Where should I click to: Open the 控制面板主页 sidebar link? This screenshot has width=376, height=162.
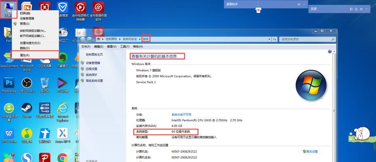[x=94, y=55]
